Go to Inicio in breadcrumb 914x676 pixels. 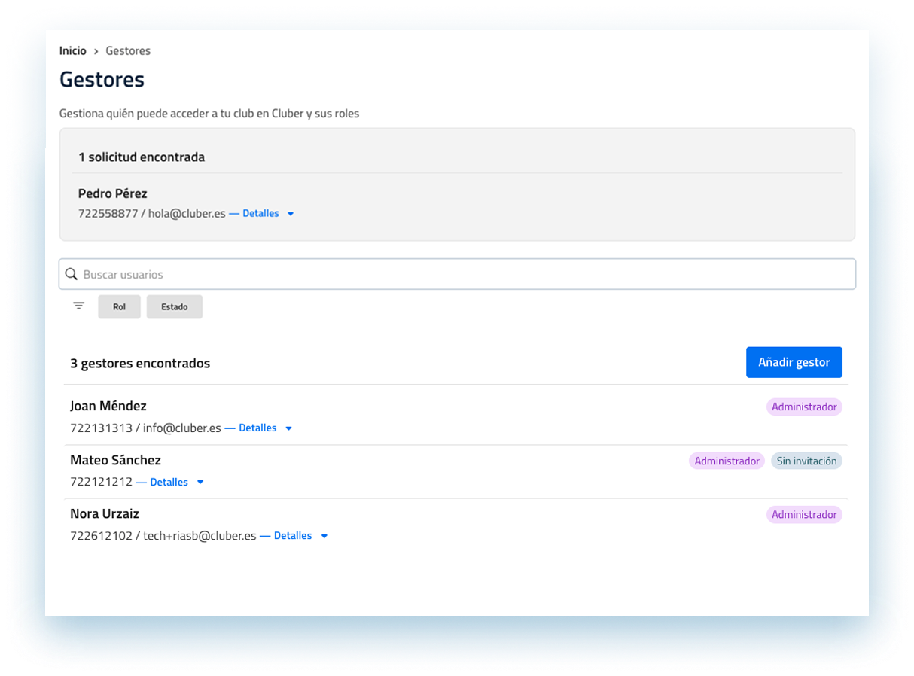73,51
